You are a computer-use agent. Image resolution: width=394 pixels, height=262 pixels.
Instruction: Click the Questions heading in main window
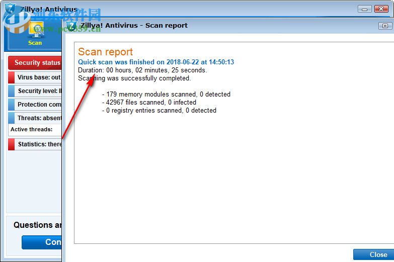37,225
